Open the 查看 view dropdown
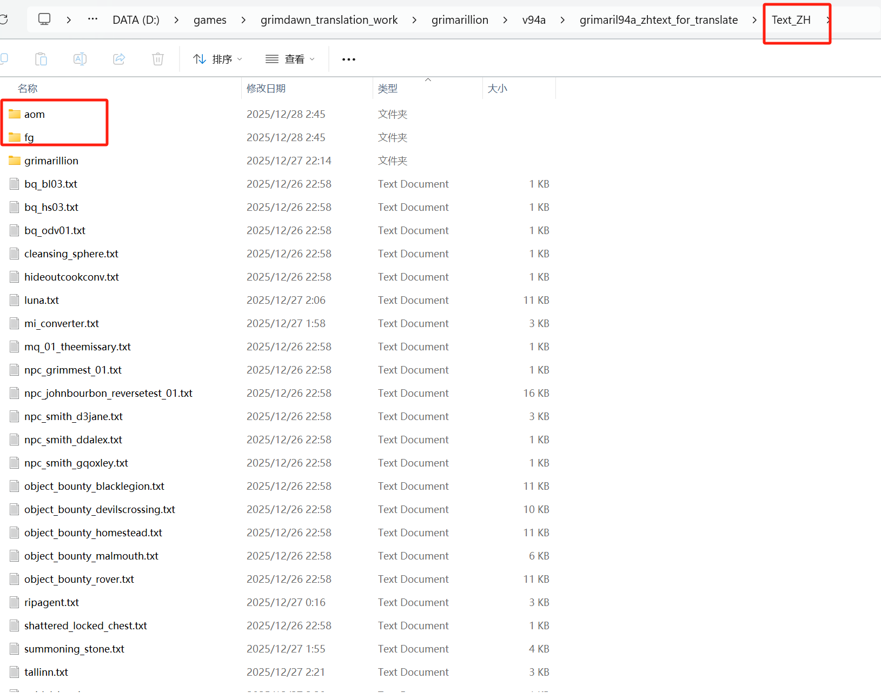This screenshot has width=881, height=699. pyautogui.click(x=290, y=59)
